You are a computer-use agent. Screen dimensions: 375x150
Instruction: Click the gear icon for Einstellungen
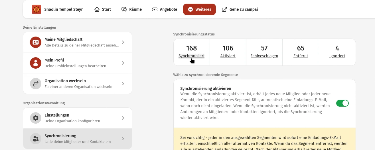36,118
